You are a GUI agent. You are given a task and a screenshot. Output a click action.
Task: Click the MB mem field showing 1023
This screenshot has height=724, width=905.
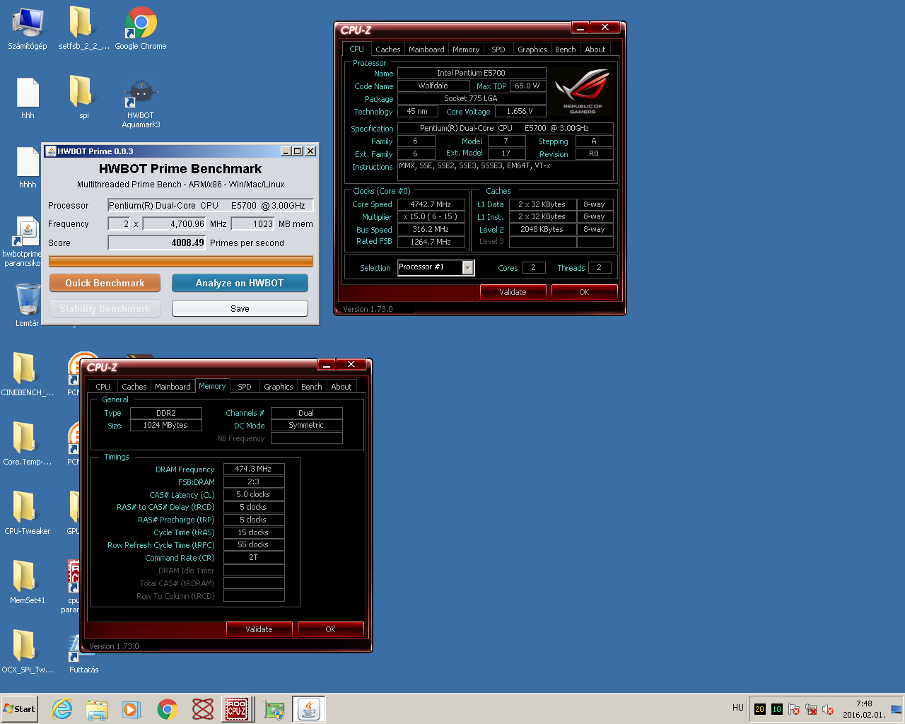253,223
